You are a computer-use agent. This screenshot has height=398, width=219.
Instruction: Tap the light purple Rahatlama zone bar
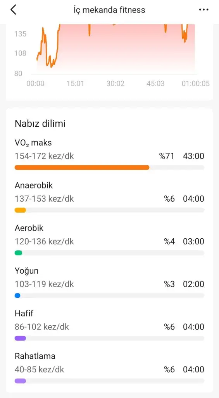click(20, 381)
